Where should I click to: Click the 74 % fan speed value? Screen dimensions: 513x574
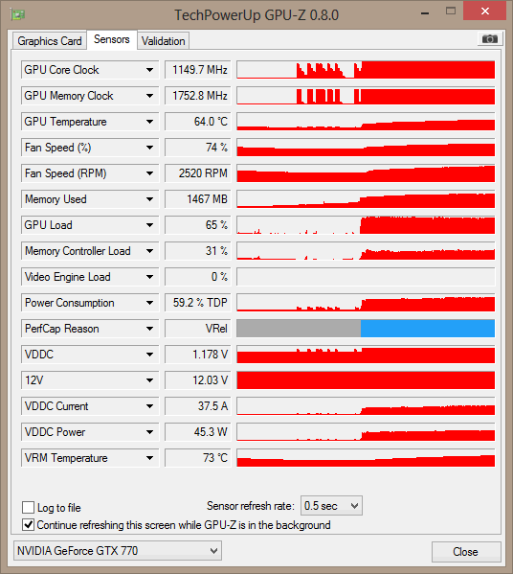tap(198, 148)
